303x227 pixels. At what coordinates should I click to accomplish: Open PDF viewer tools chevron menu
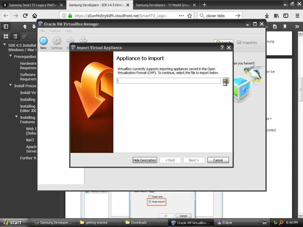pos(297,26)
